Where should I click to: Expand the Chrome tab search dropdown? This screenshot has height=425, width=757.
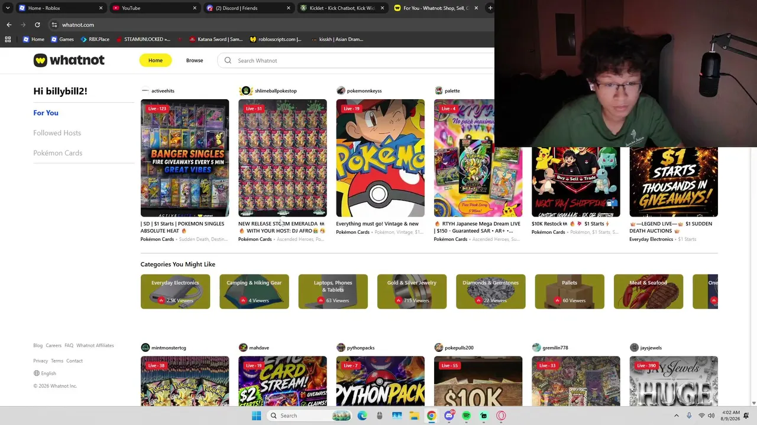(x=8, y=8)
